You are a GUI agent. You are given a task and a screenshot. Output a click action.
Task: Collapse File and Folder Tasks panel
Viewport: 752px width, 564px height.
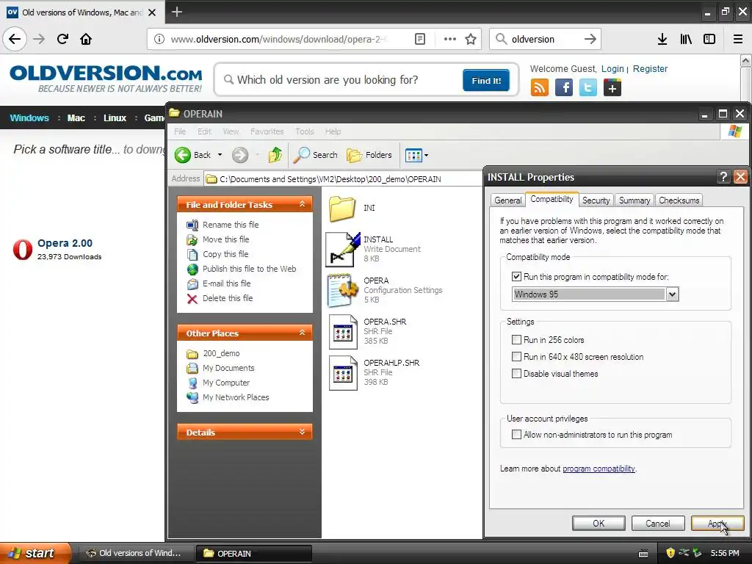coord(302,204)
